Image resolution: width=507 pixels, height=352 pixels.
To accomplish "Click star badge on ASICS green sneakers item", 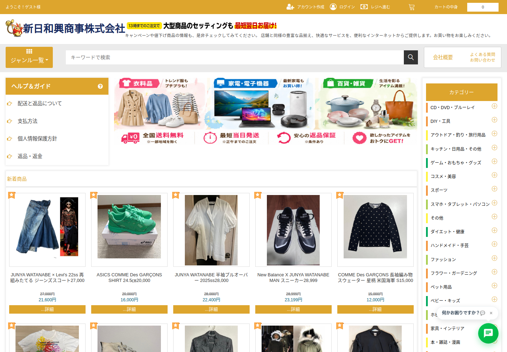I will point(94,195).
